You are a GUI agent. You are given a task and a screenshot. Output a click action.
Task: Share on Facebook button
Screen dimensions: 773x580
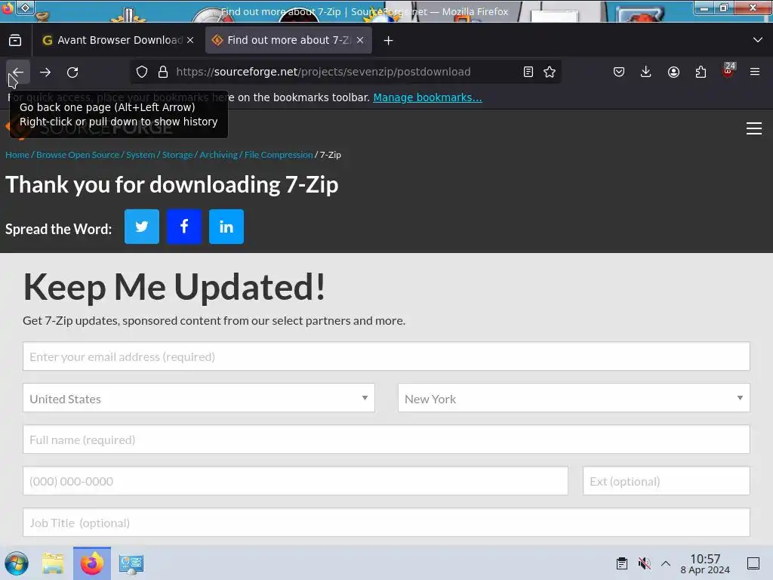click(x=184, y=227)
